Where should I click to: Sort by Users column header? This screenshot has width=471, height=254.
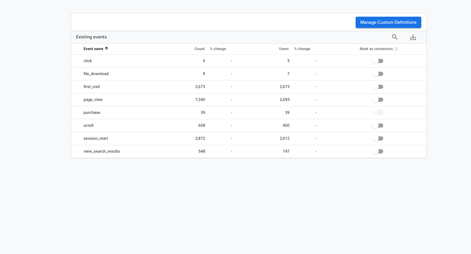[283, 49]
